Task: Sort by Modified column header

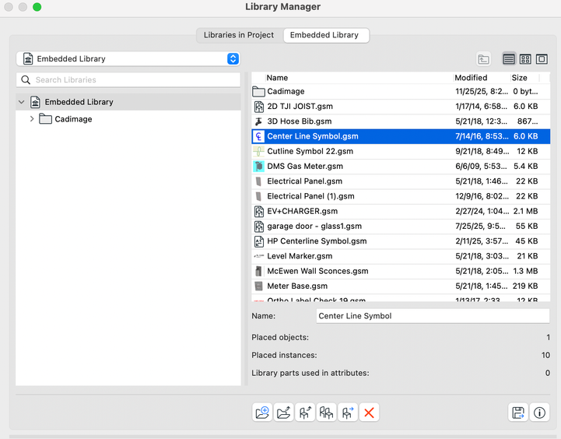Action: coord(482,78)
